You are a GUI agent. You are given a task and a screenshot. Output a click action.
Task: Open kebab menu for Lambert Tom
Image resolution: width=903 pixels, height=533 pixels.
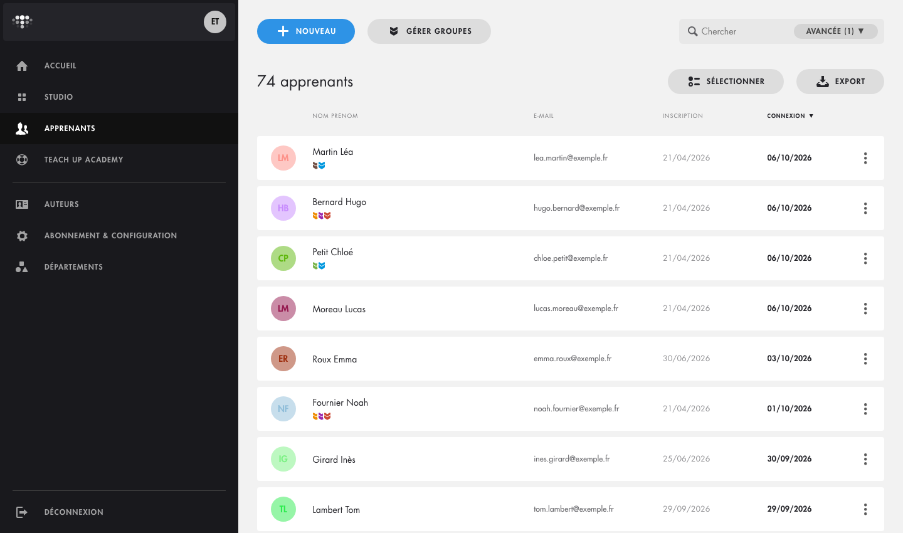865,509
